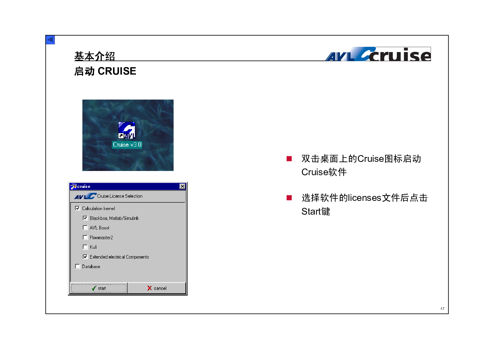Select the Cruise v3.0 icon label
Viewport: 494px width, 349px height.
pos(127,145)
